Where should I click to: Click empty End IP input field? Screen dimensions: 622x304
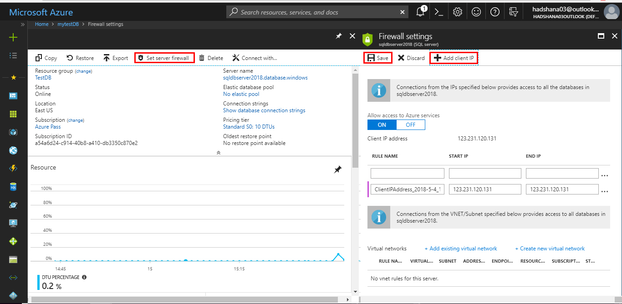pos(562,173)
